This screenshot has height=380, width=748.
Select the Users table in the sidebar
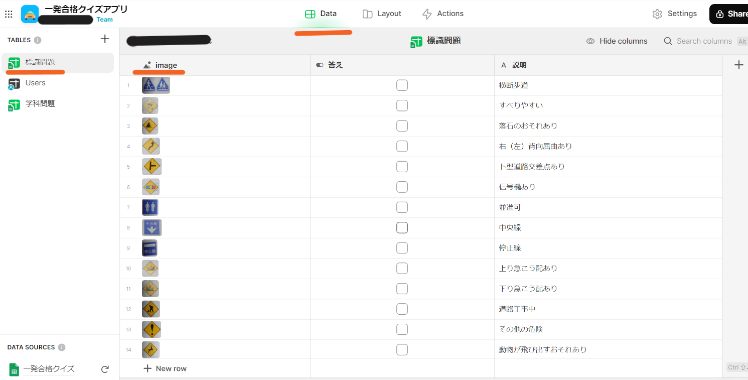coord(58,83)
